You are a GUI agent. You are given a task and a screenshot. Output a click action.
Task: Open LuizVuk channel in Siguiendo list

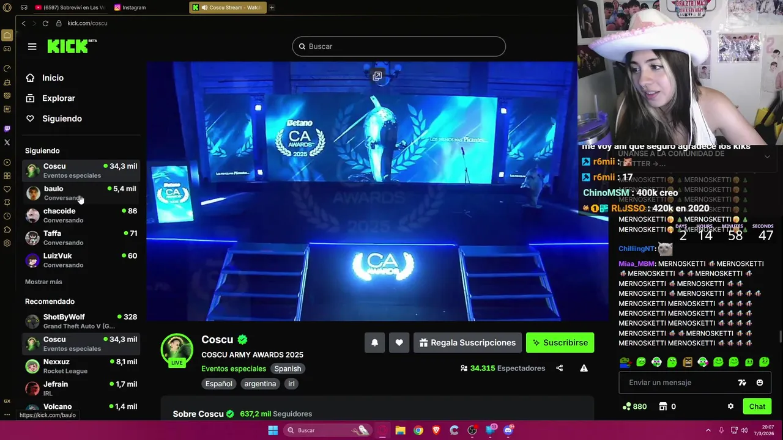[x=81, y=260]
